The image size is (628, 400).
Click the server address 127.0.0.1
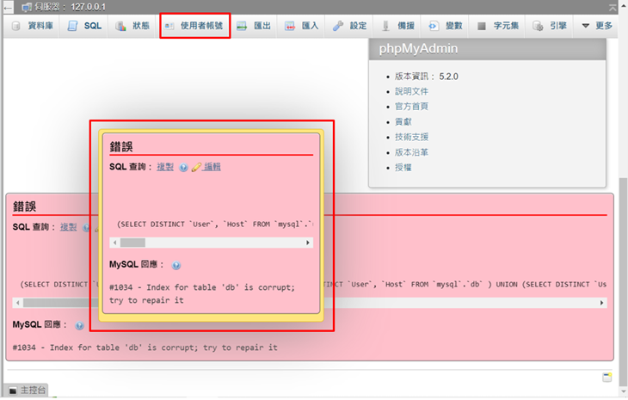click(x=88, y=7)
